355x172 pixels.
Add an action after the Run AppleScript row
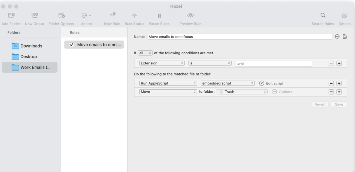click(x=339, y=83)
